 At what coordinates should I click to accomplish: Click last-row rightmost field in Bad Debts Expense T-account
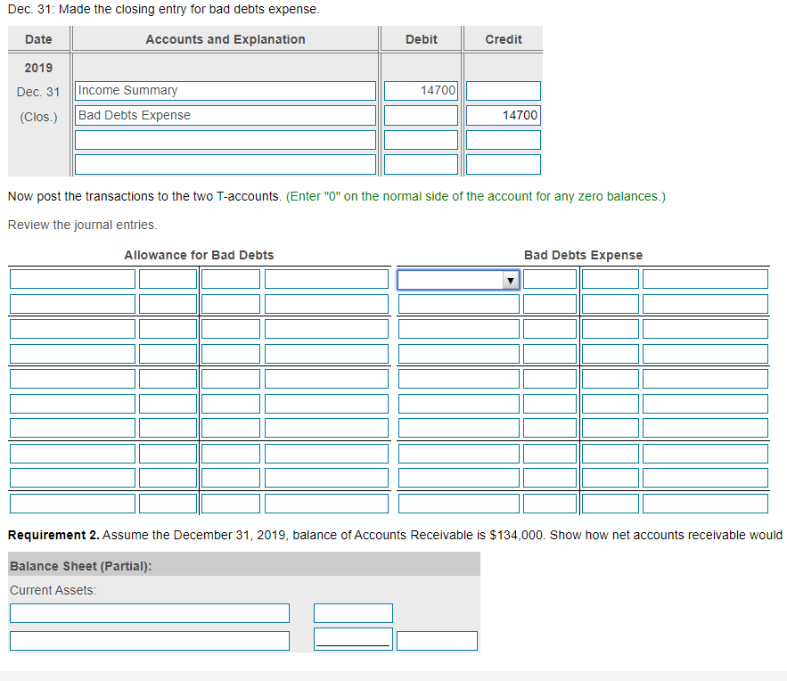(705, 504)
